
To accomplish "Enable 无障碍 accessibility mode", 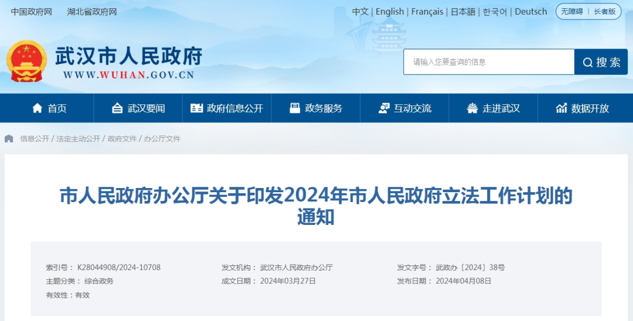I will point(572,12).
